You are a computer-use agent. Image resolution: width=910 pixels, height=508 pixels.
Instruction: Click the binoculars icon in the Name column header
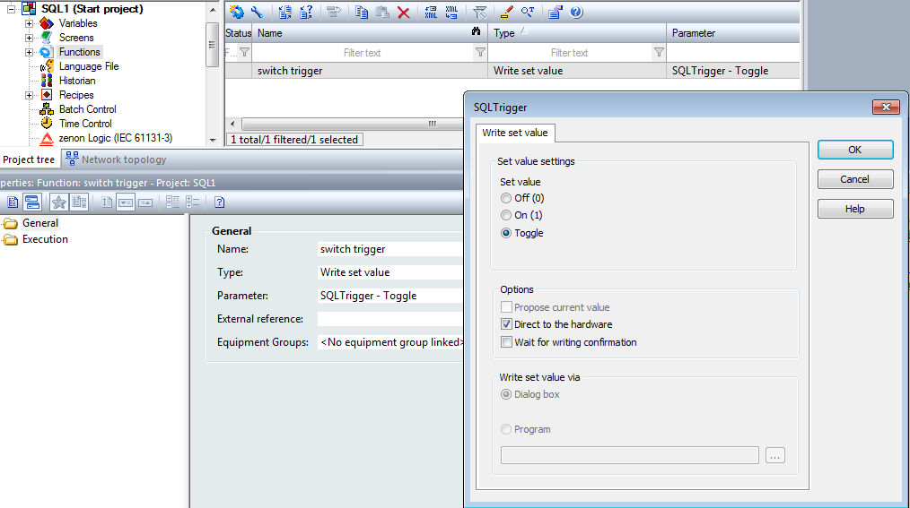(x=477, y=33)
